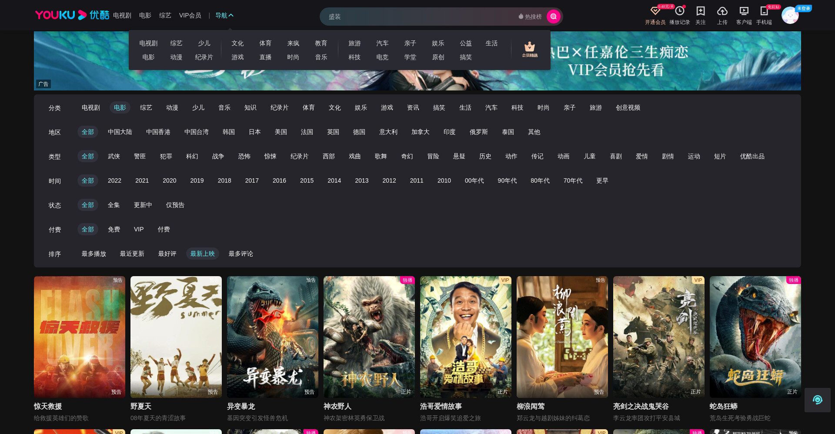Select 公益 in navigation dropdown panel
835x434 pixels.
466,43
